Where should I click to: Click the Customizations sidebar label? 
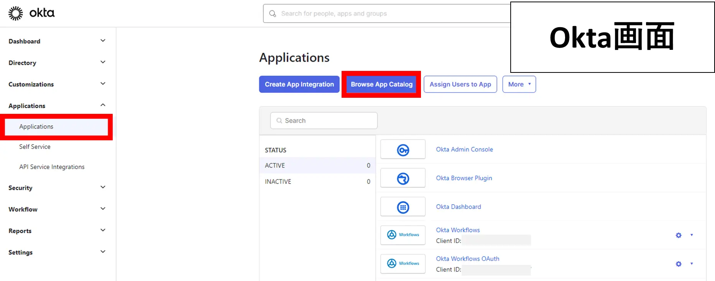click(31, 84)
